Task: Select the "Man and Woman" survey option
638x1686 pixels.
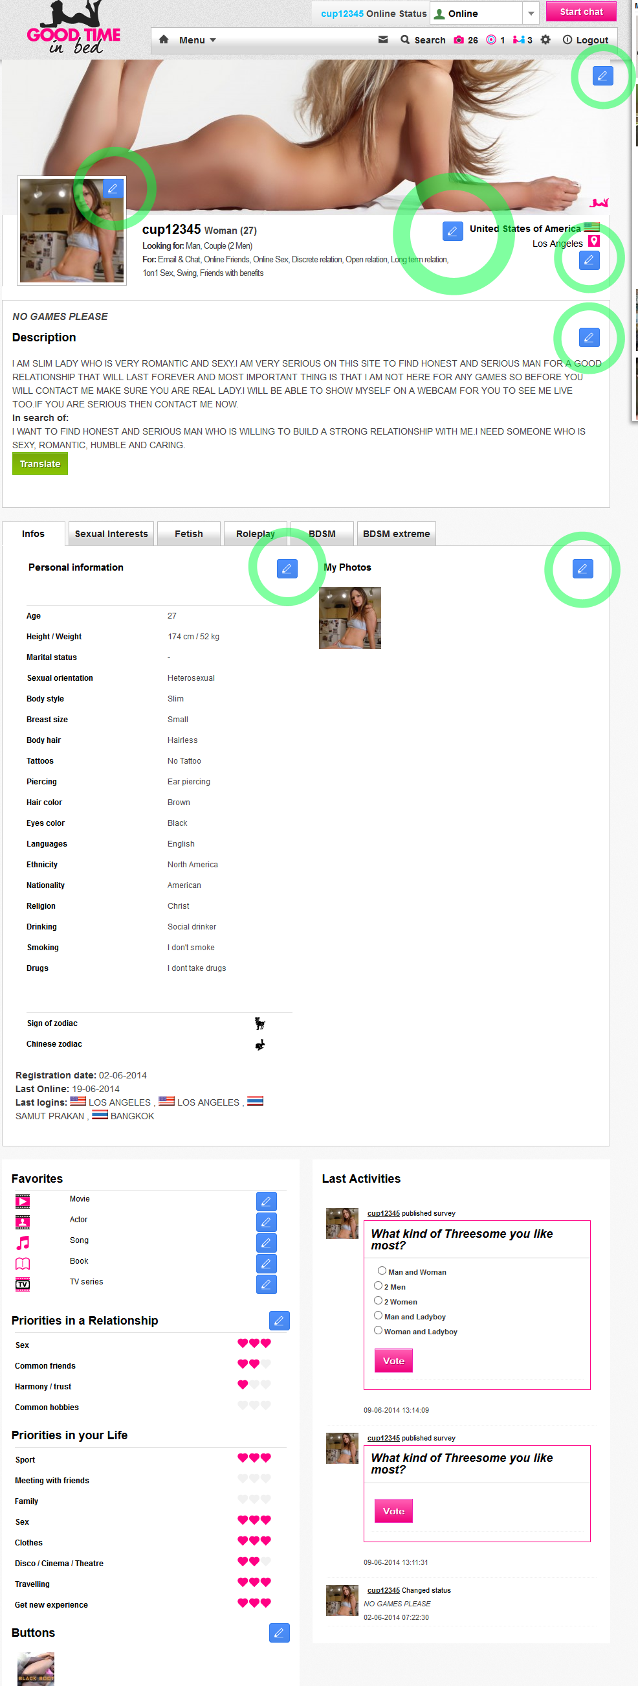Action: [382, 1270]
